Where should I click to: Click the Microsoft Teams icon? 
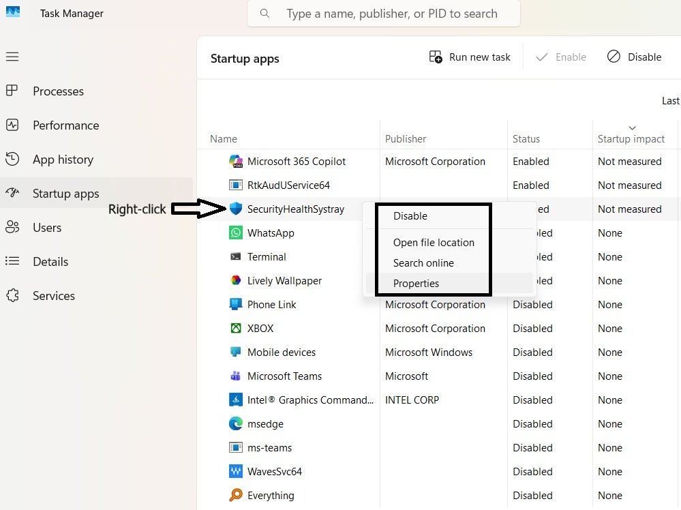point(236,376)
